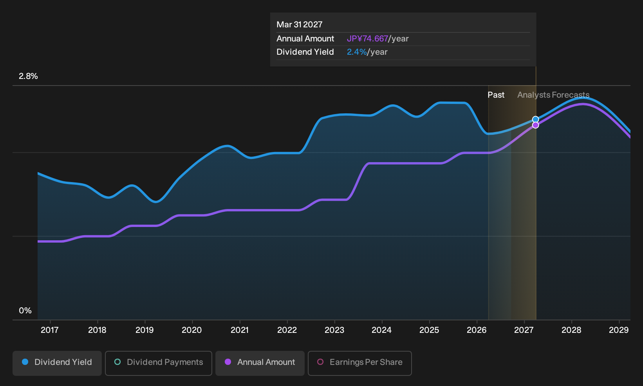Enable the Dividend Payments series
The width and height of the screenshot is (643, 386).
(x=159, y=363)
